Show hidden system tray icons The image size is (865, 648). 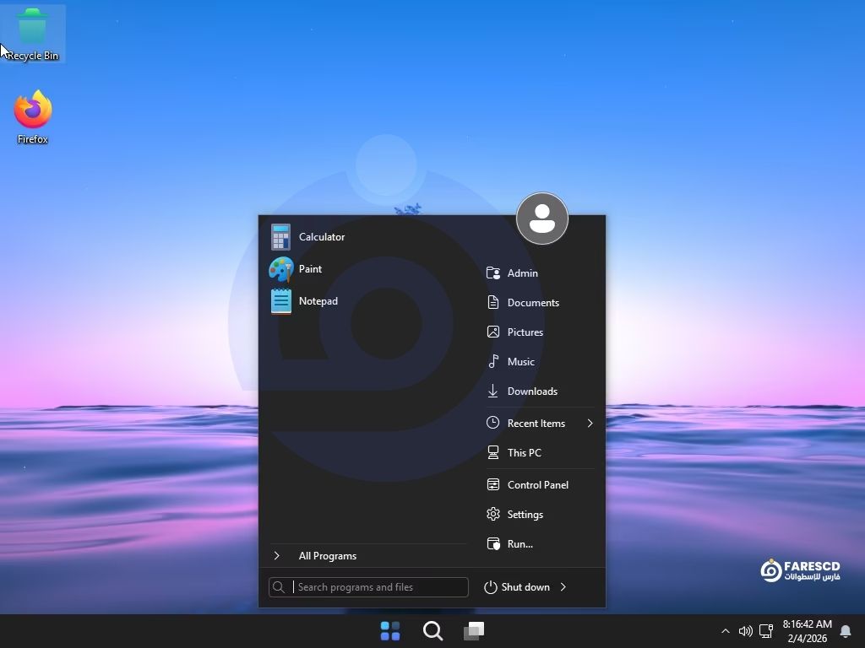[x=725, y=631]
